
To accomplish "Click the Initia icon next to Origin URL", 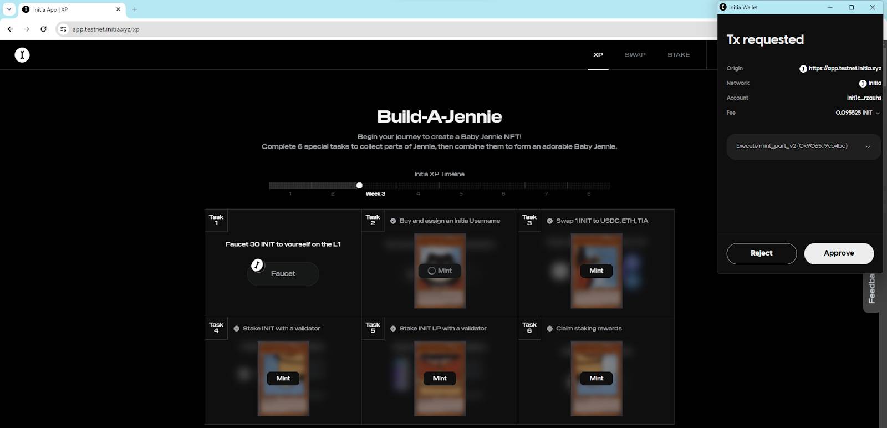I will click(803, 69).
